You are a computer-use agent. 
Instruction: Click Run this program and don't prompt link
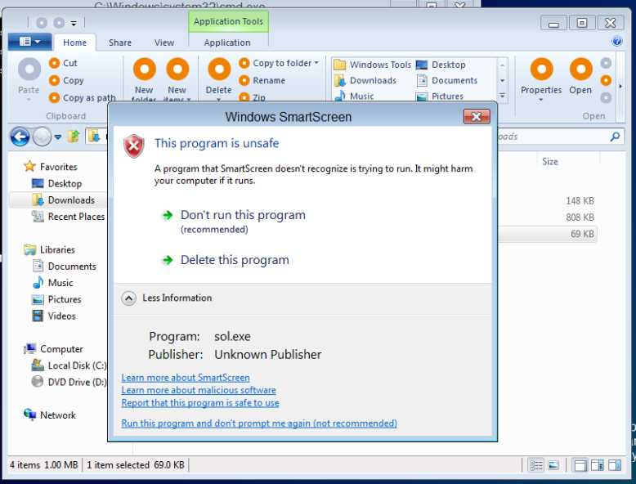coord(259,423)
